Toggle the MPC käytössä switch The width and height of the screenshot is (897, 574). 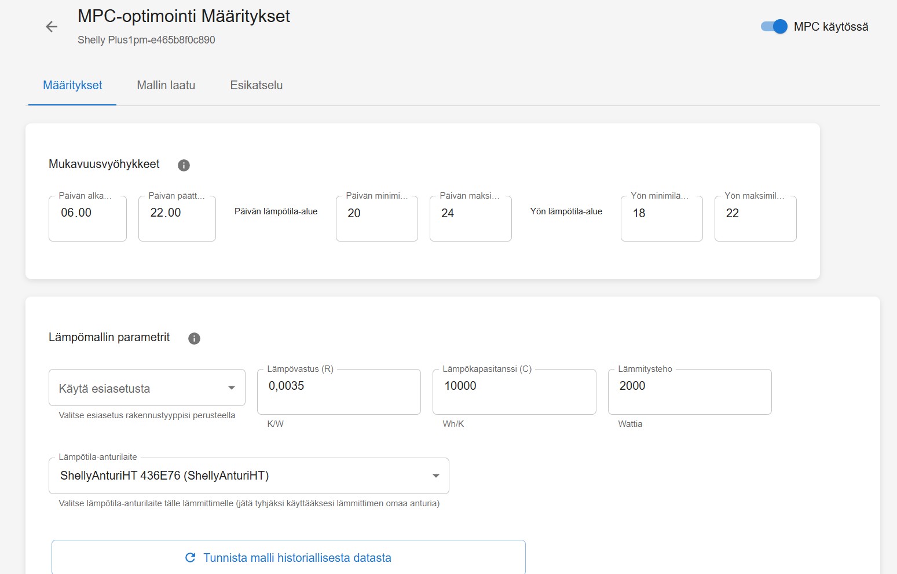[774, 27]
